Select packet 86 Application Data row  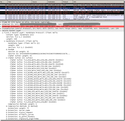(62, 13)
